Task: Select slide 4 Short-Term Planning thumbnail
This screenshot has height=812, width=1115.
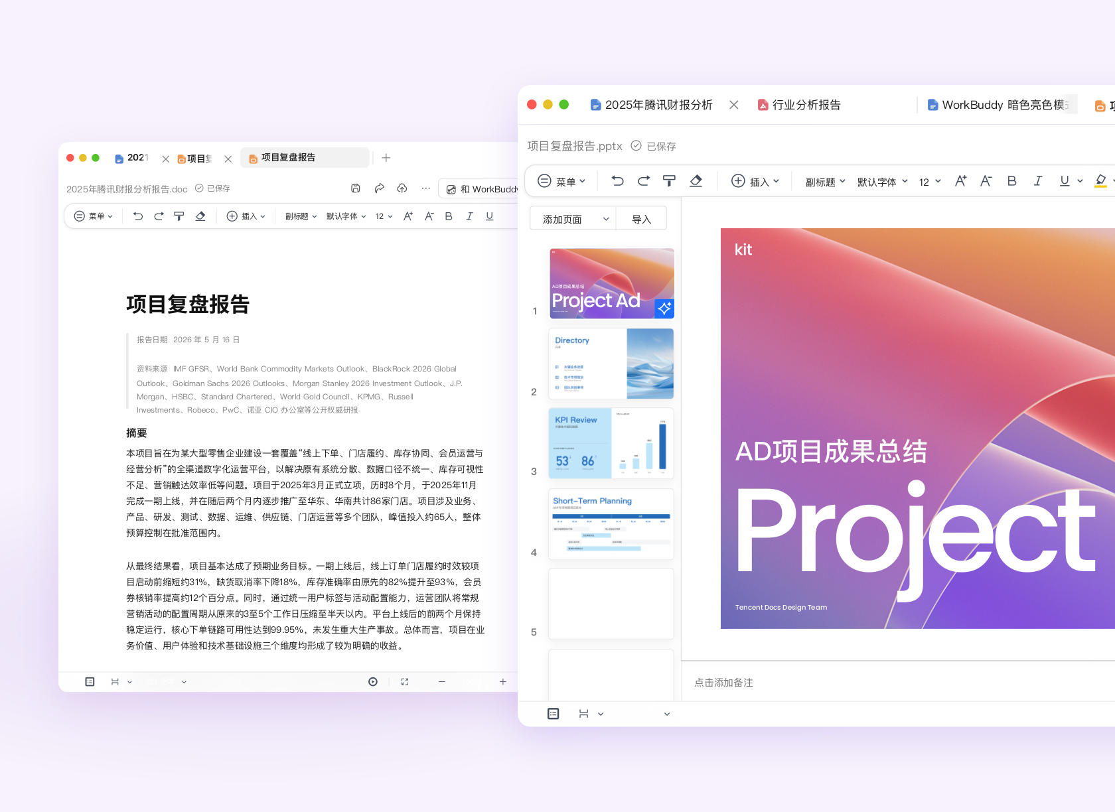Action: pos(611,524)
